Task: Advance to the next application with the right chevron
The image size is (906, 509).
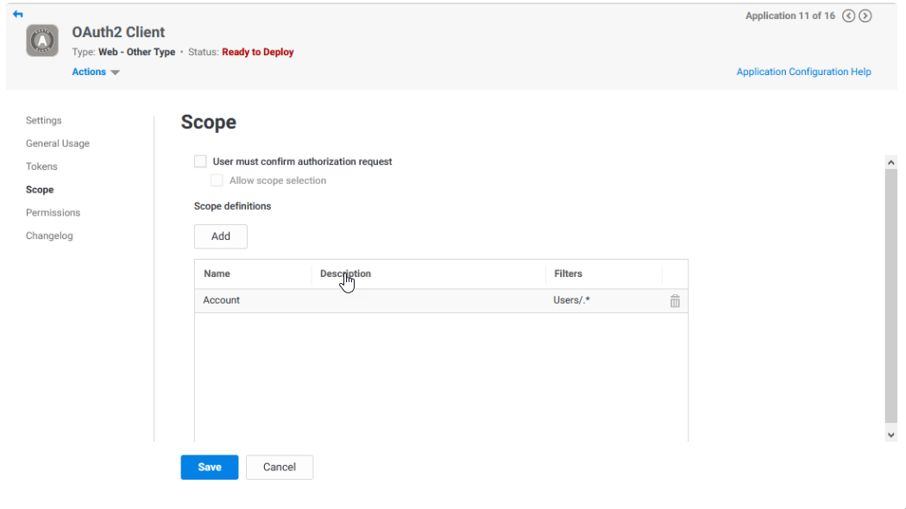Action: pyautogui.click(x=865, y=16)
